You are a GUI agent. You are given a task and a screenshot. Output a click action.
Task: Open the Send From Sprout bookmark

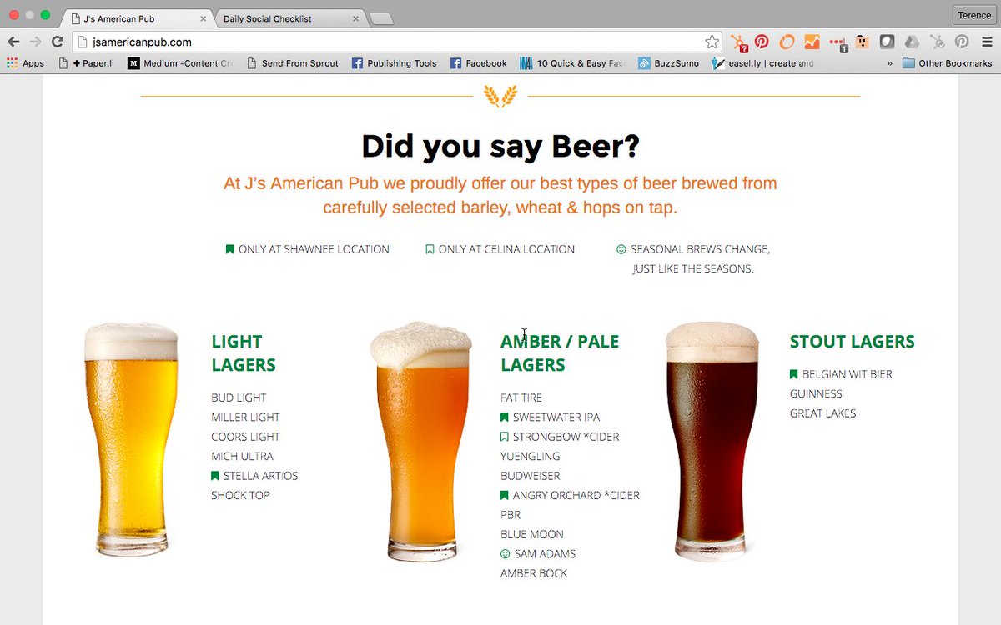pos(293,63)
